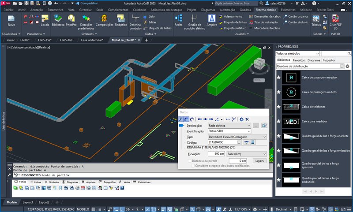Open the Tipo dropdown list

(264, 137)
